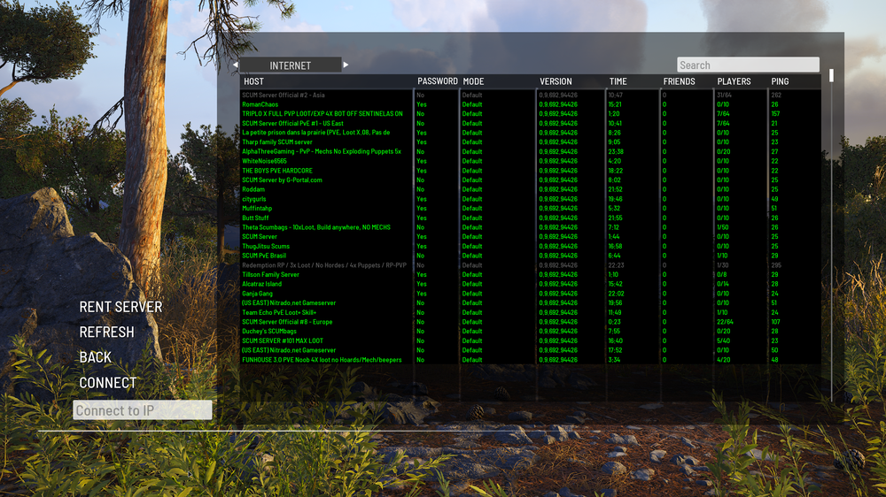
Task: Sort servers by FRIENDS column
Action: [x=680, y=81]
